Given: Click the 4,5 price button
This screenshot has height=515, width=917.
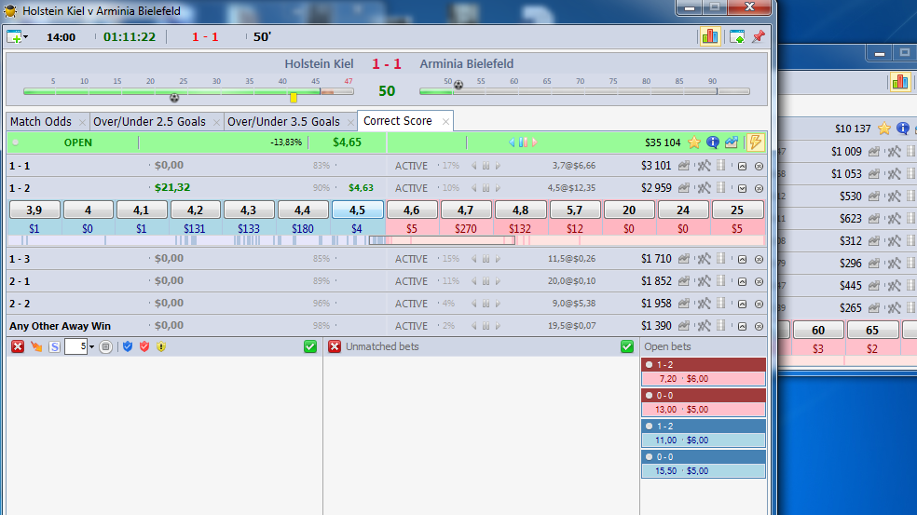Looking at the screenshot, I should [x=357, y=210].
